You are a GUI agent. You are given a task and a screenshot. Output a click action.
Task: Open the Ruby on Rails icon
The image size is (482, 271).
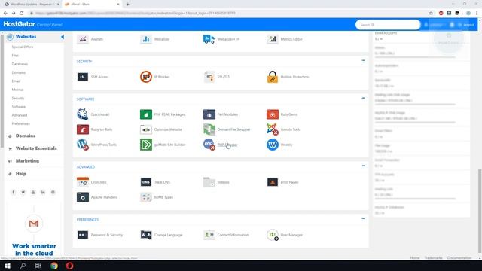(x=83, y=129)
